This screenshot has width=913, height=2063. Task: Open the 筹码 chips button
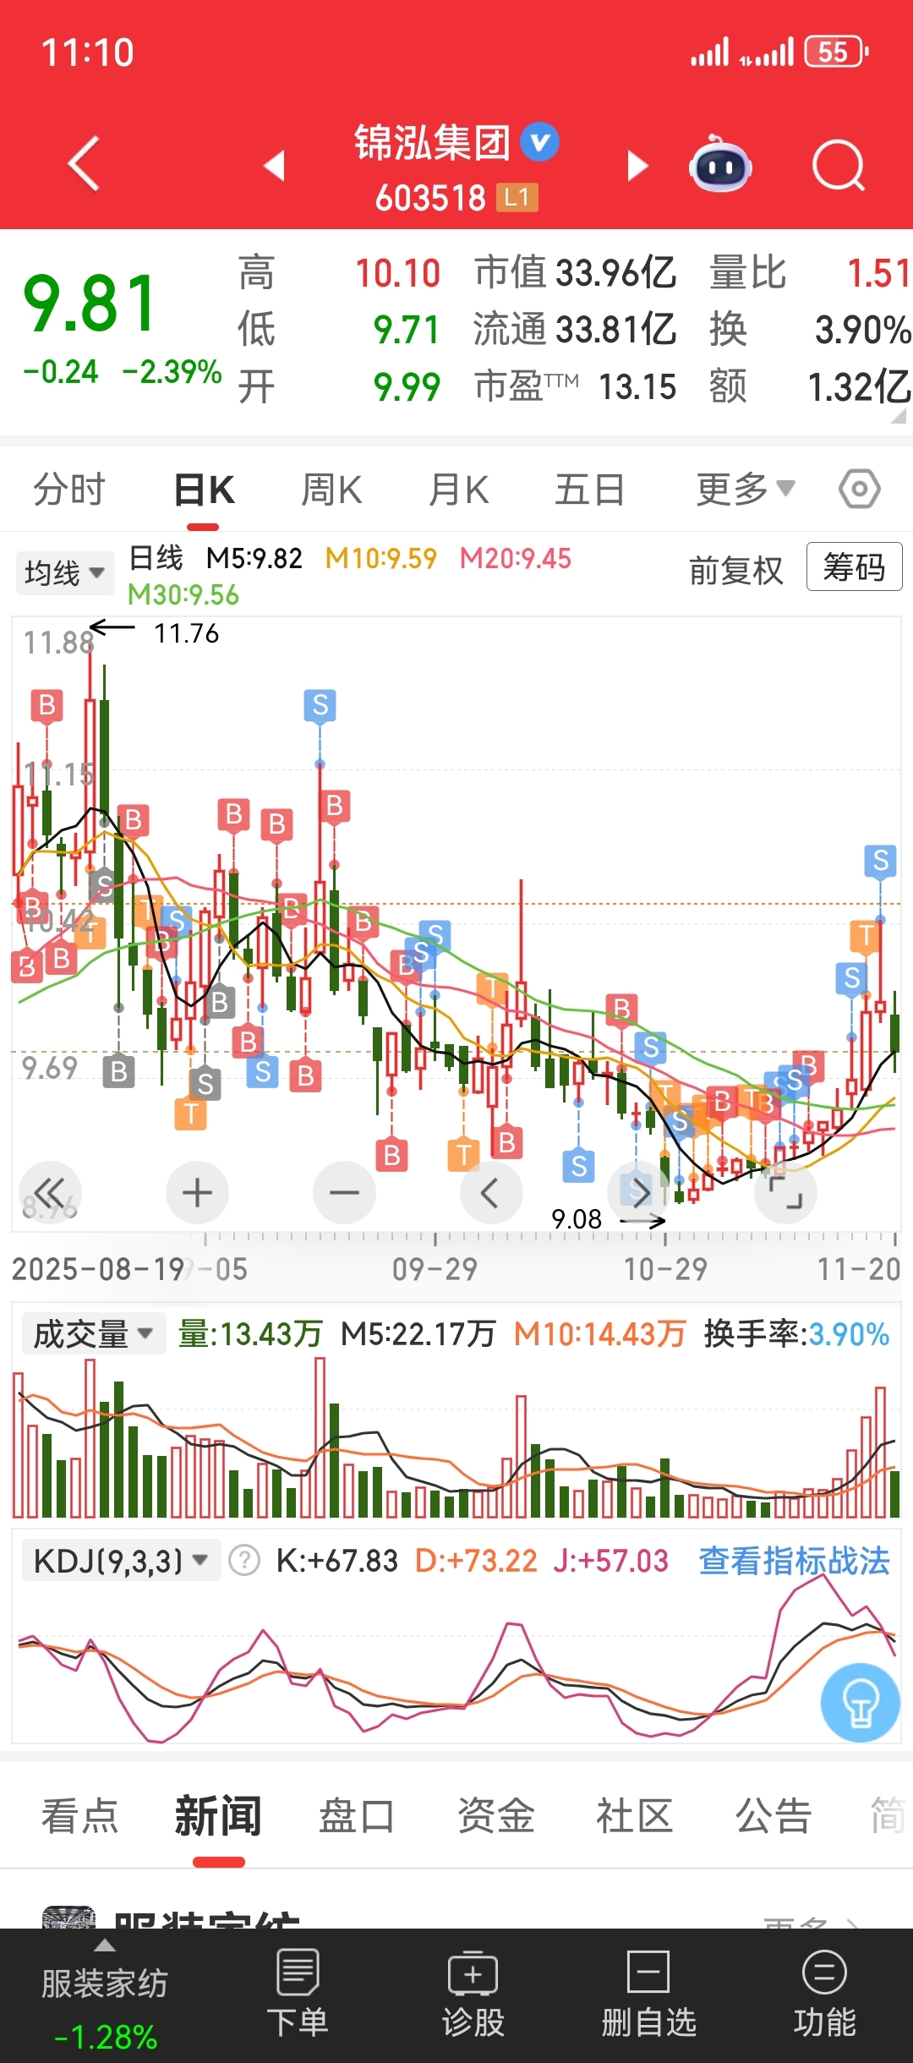point(854,566)
